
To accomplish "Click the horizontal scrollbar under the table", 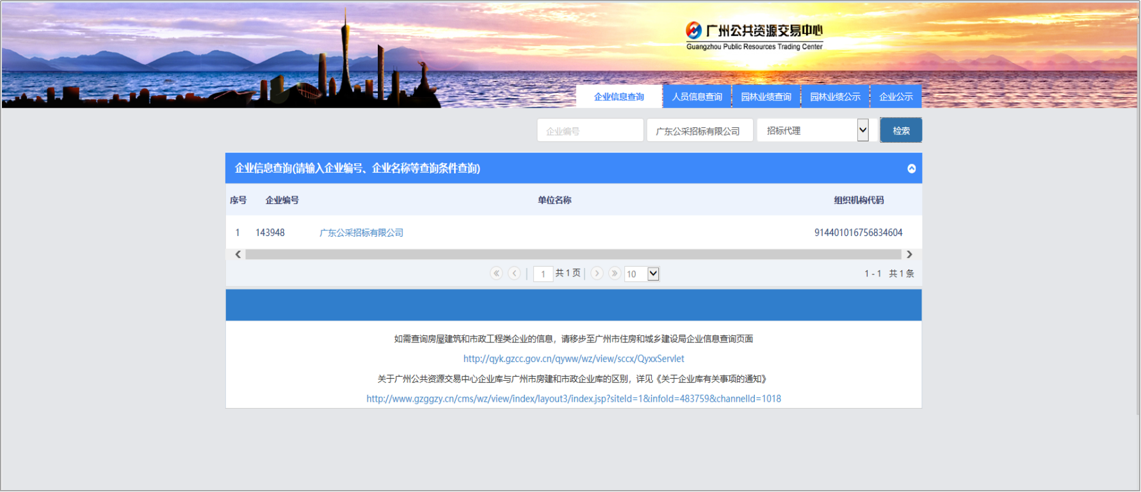I will [573, 255].
